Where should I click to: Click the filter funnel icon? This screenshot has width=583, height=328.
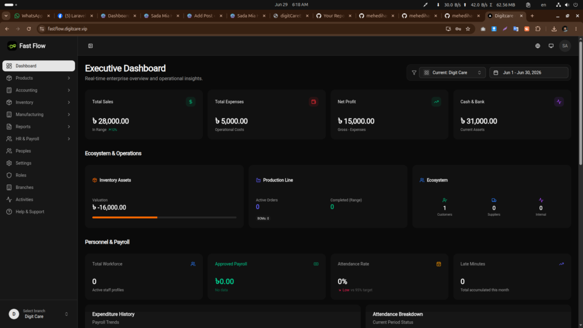[414, 72]
